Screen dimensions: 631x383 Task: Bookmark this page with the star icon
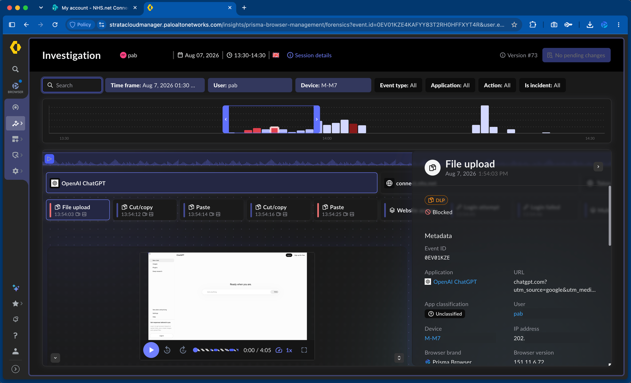pos(514,25)
